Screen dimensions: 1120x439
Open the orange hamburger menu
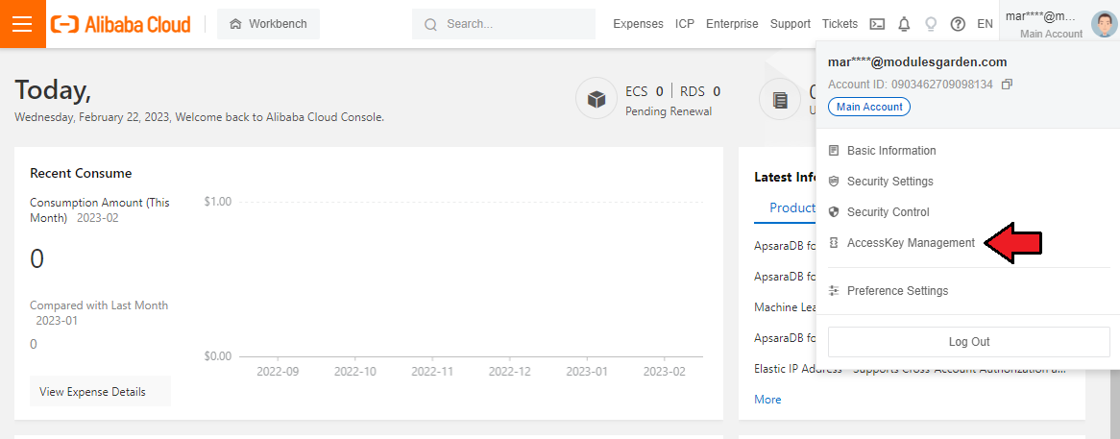(23, 24)
